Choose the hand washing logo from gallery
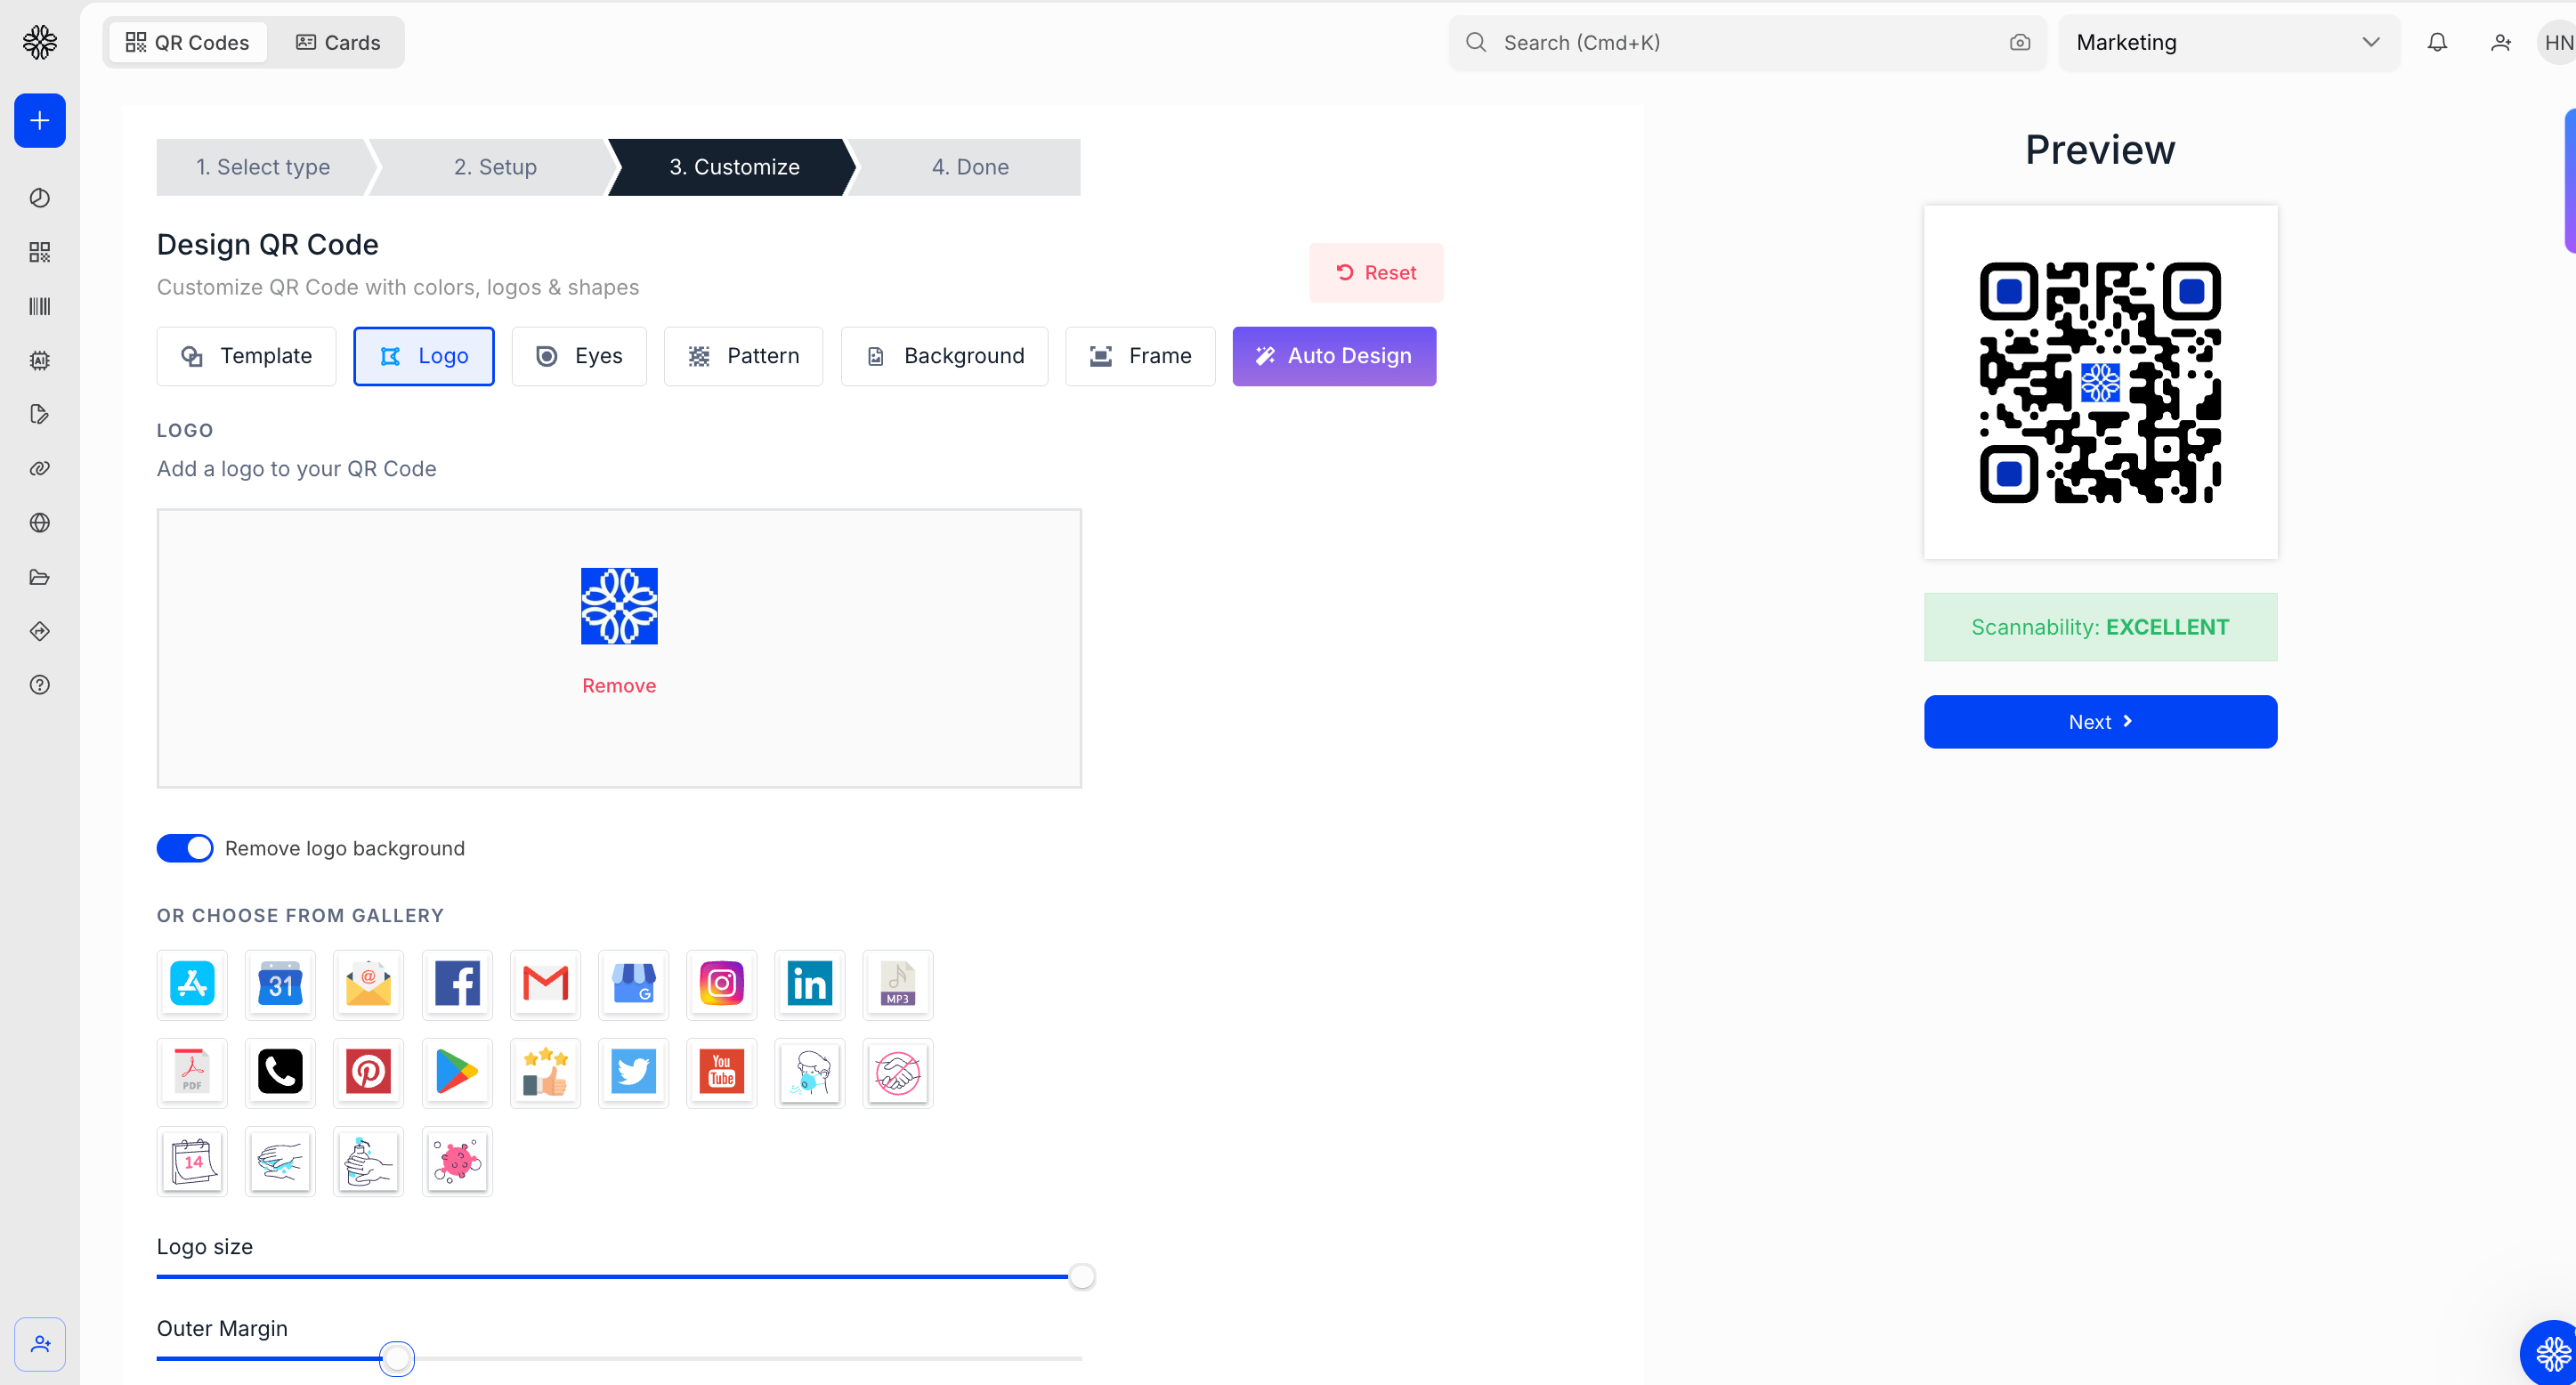Screen dimensions: 2576x1385 click(280, 1161)
